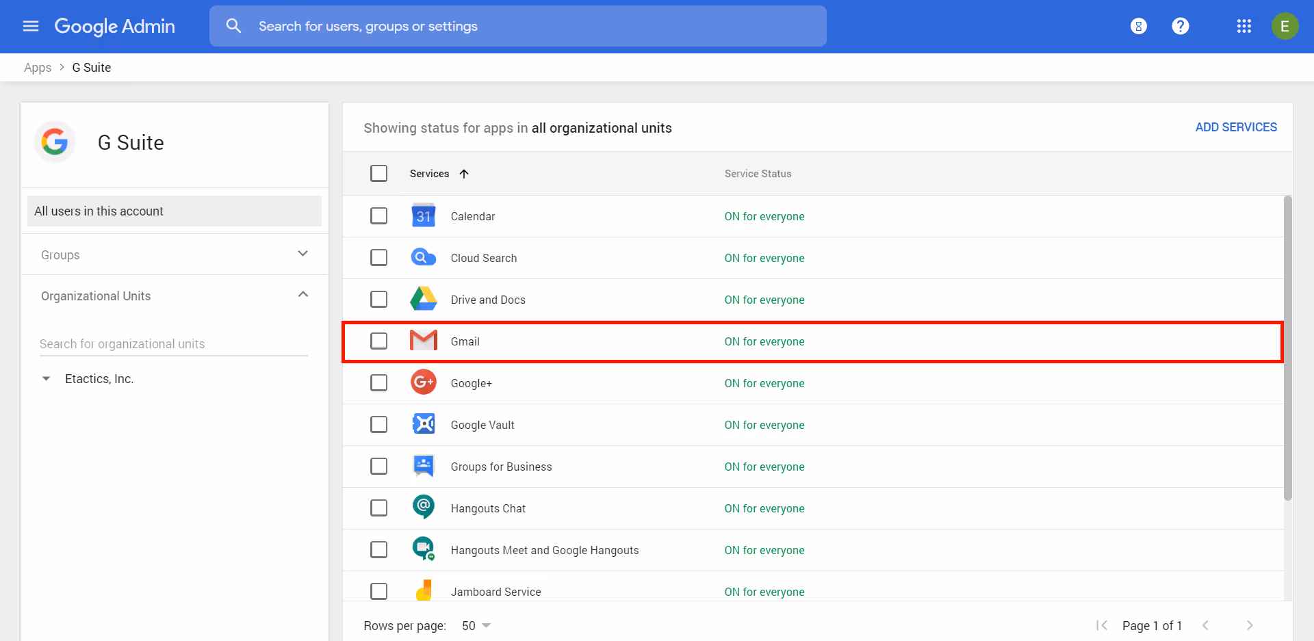Open the Calendar service name
The image size is (1314, 641).
tap(473, 216)
